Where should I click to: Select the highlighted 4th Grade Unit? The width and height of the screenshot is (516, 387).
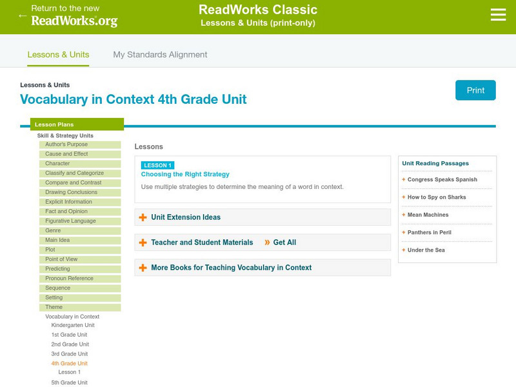(x=69, y=363)
